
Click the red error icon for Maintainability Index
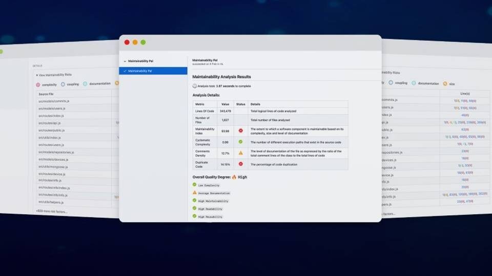240,131
